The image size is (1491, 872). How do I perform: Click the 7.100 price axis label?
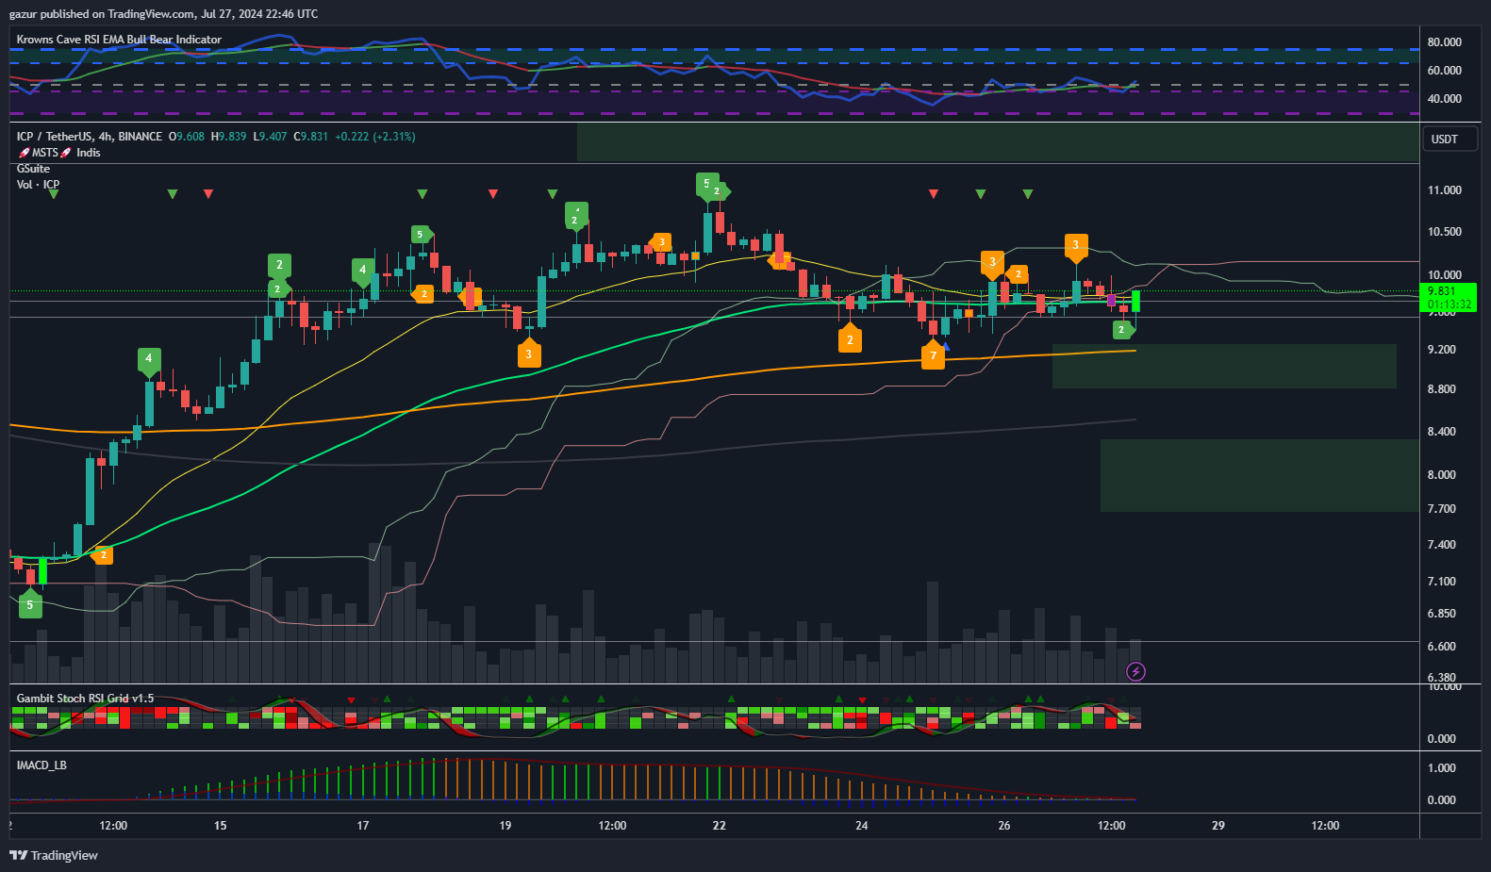click(x=1441, y=582)
